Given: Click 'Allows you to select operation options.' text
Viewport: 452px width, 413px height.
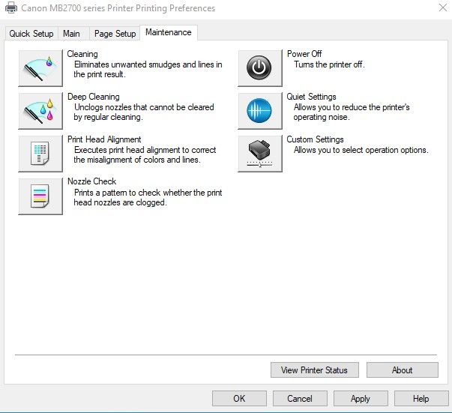Looking at the screenshot, I should coord(361,150).
